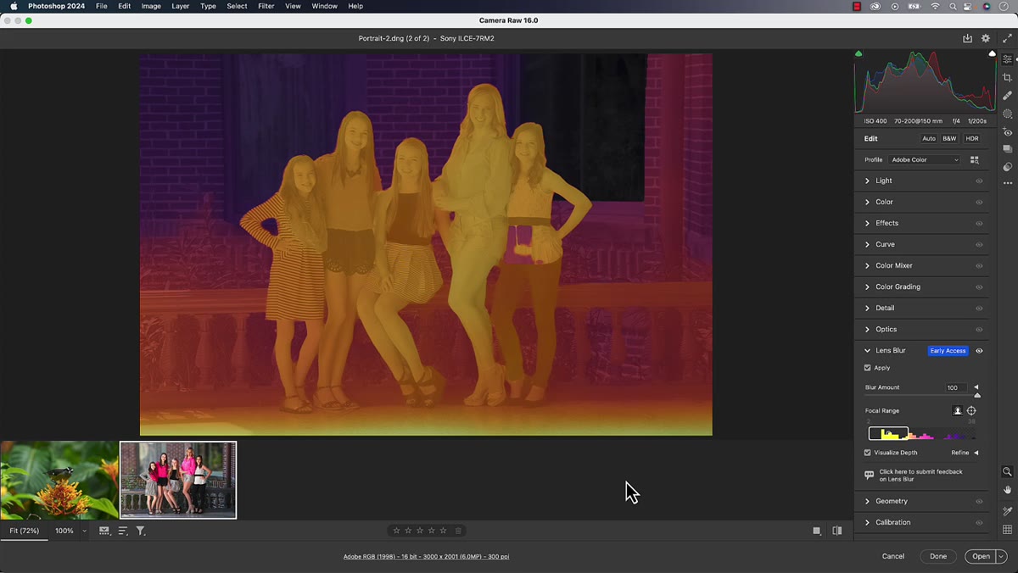Open the dropdown arrow beside Open button
The image size is (1018, 573).
click(1001, 556)
